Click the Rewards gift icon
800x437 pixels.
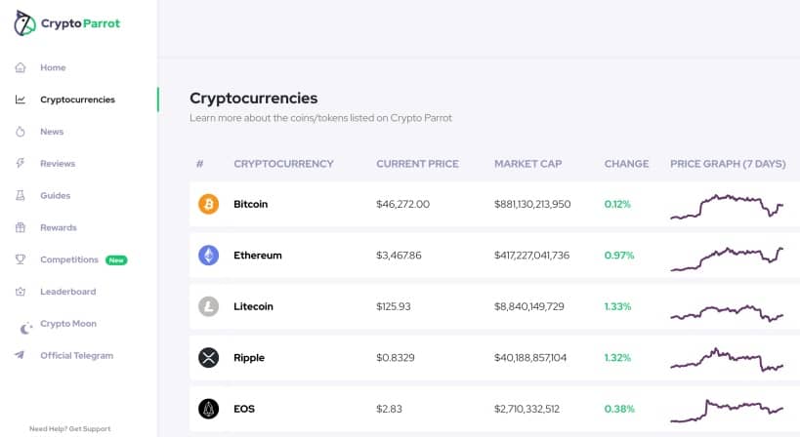tap(21, 227)
